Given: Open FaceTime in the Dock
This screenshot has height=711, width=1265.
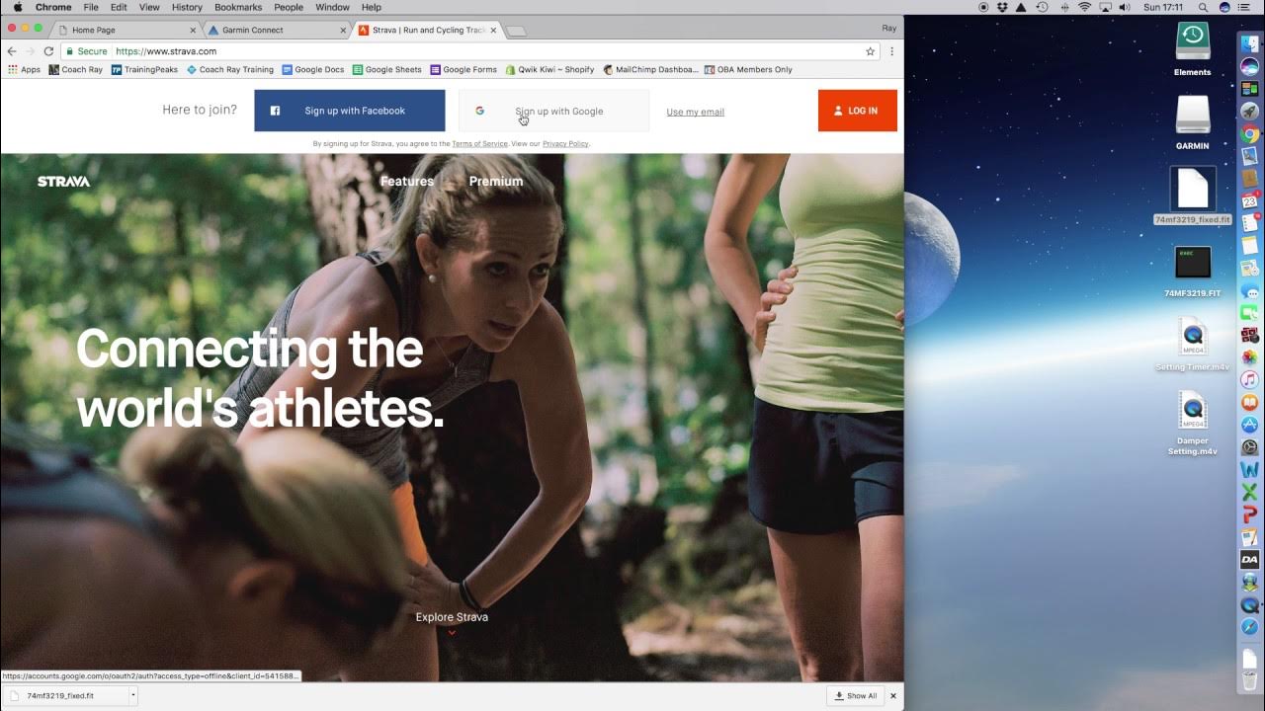Looking at the screenshot, I should [x=1250, y=313].
